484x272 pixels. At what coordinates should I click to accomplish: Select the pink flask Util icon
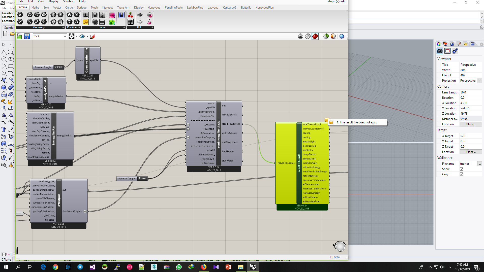[x=149, y=22]
